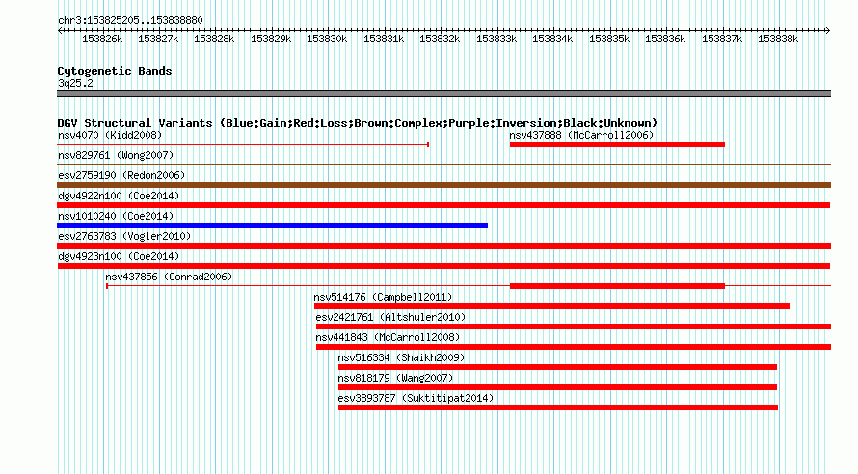Click the red nsv516334 loss bar
This screenshot has width=858, height=474.
[557, 367]
